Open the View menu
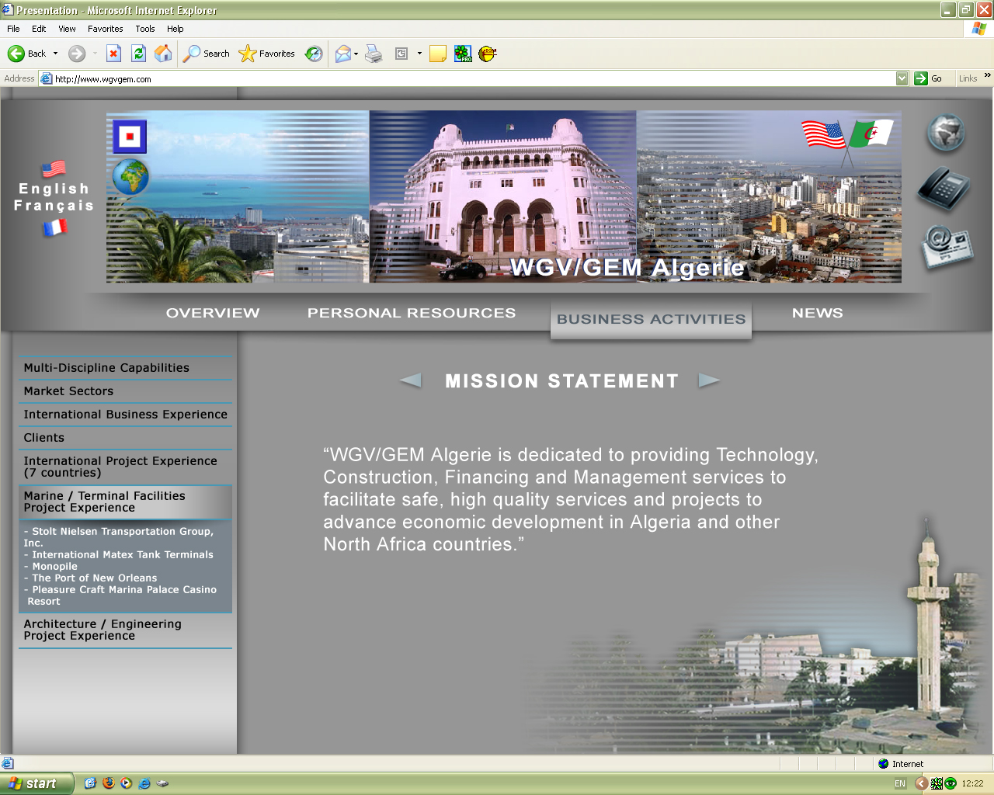The image size is (994, 795). [x=67, y=29]
